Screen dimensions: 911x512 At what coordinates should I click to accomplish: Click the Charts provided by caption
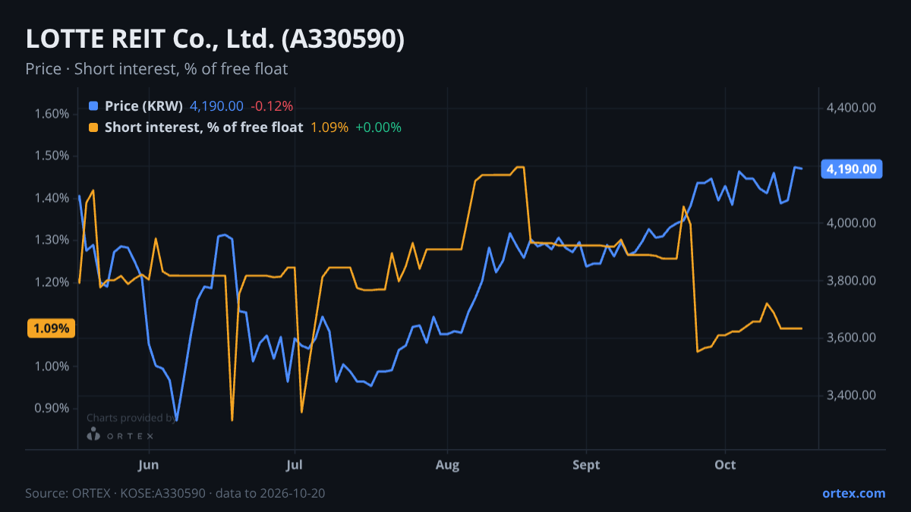[x=131, y=417]
